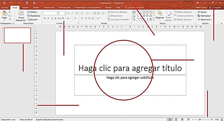The image size is (224, 121).
Task: Click the Buscar button
Action: click(202, 12)
